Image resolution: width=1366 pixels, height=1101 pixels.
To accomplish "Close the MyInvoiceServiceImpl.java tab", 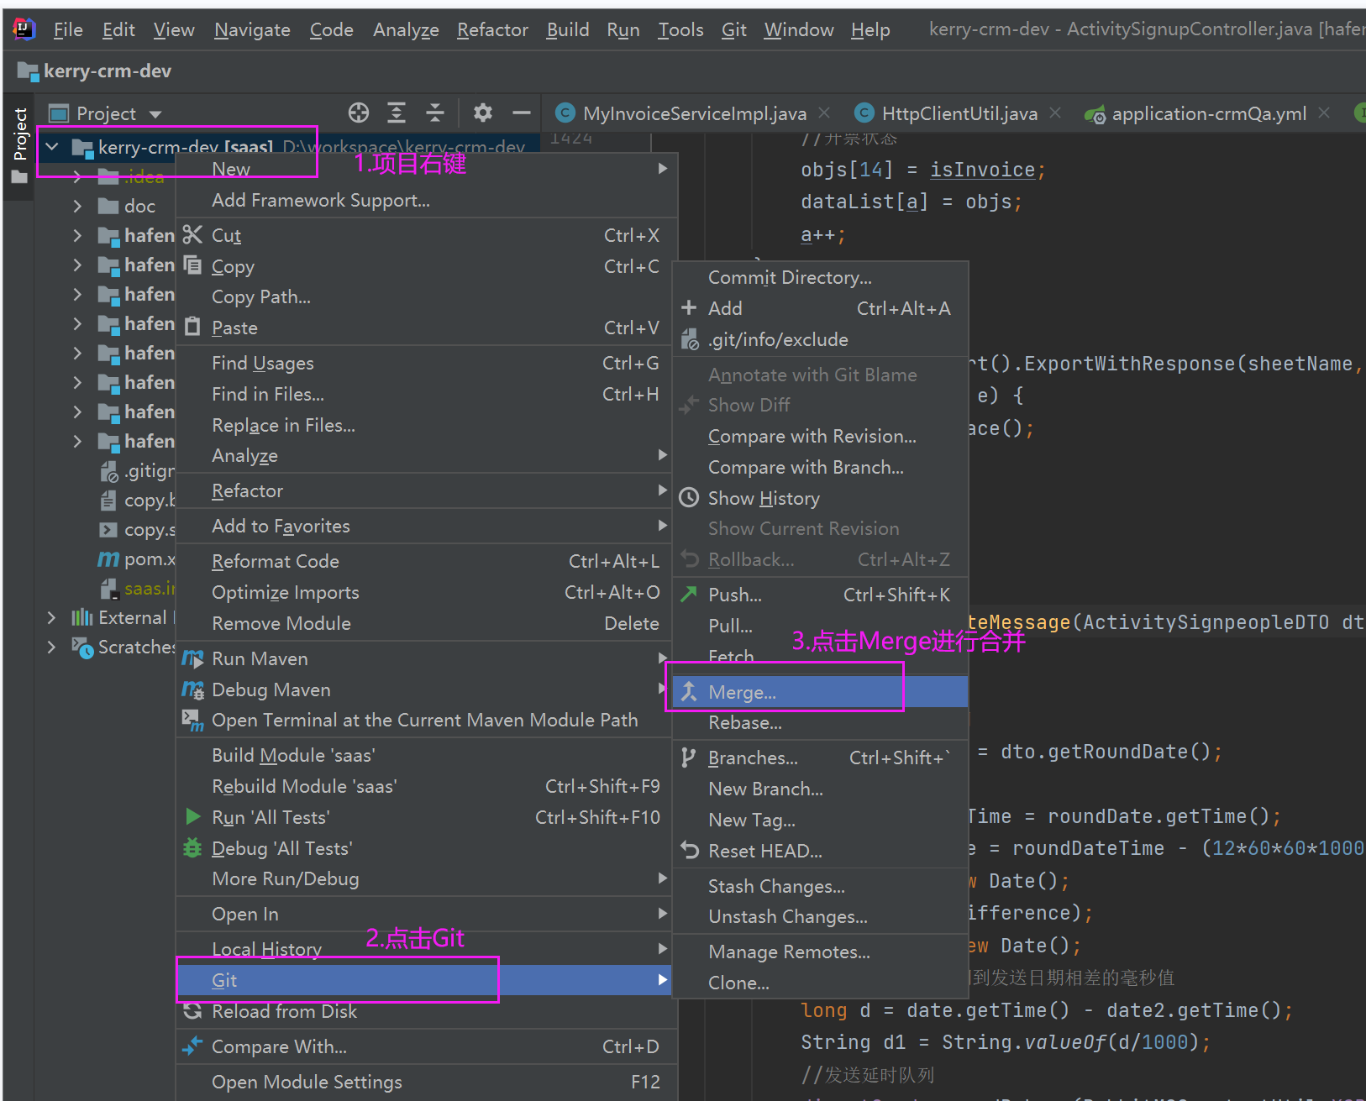I will pyautogui.click(x=824, y=113).
